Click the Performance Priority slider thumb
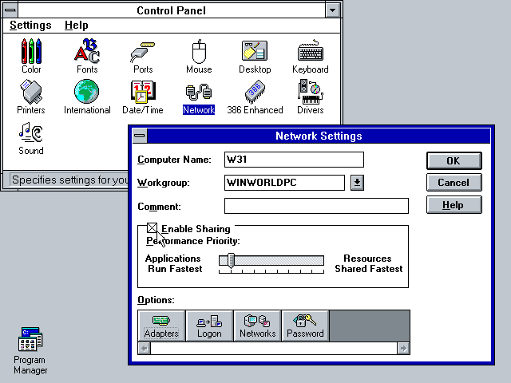 [x=231, y=261]
